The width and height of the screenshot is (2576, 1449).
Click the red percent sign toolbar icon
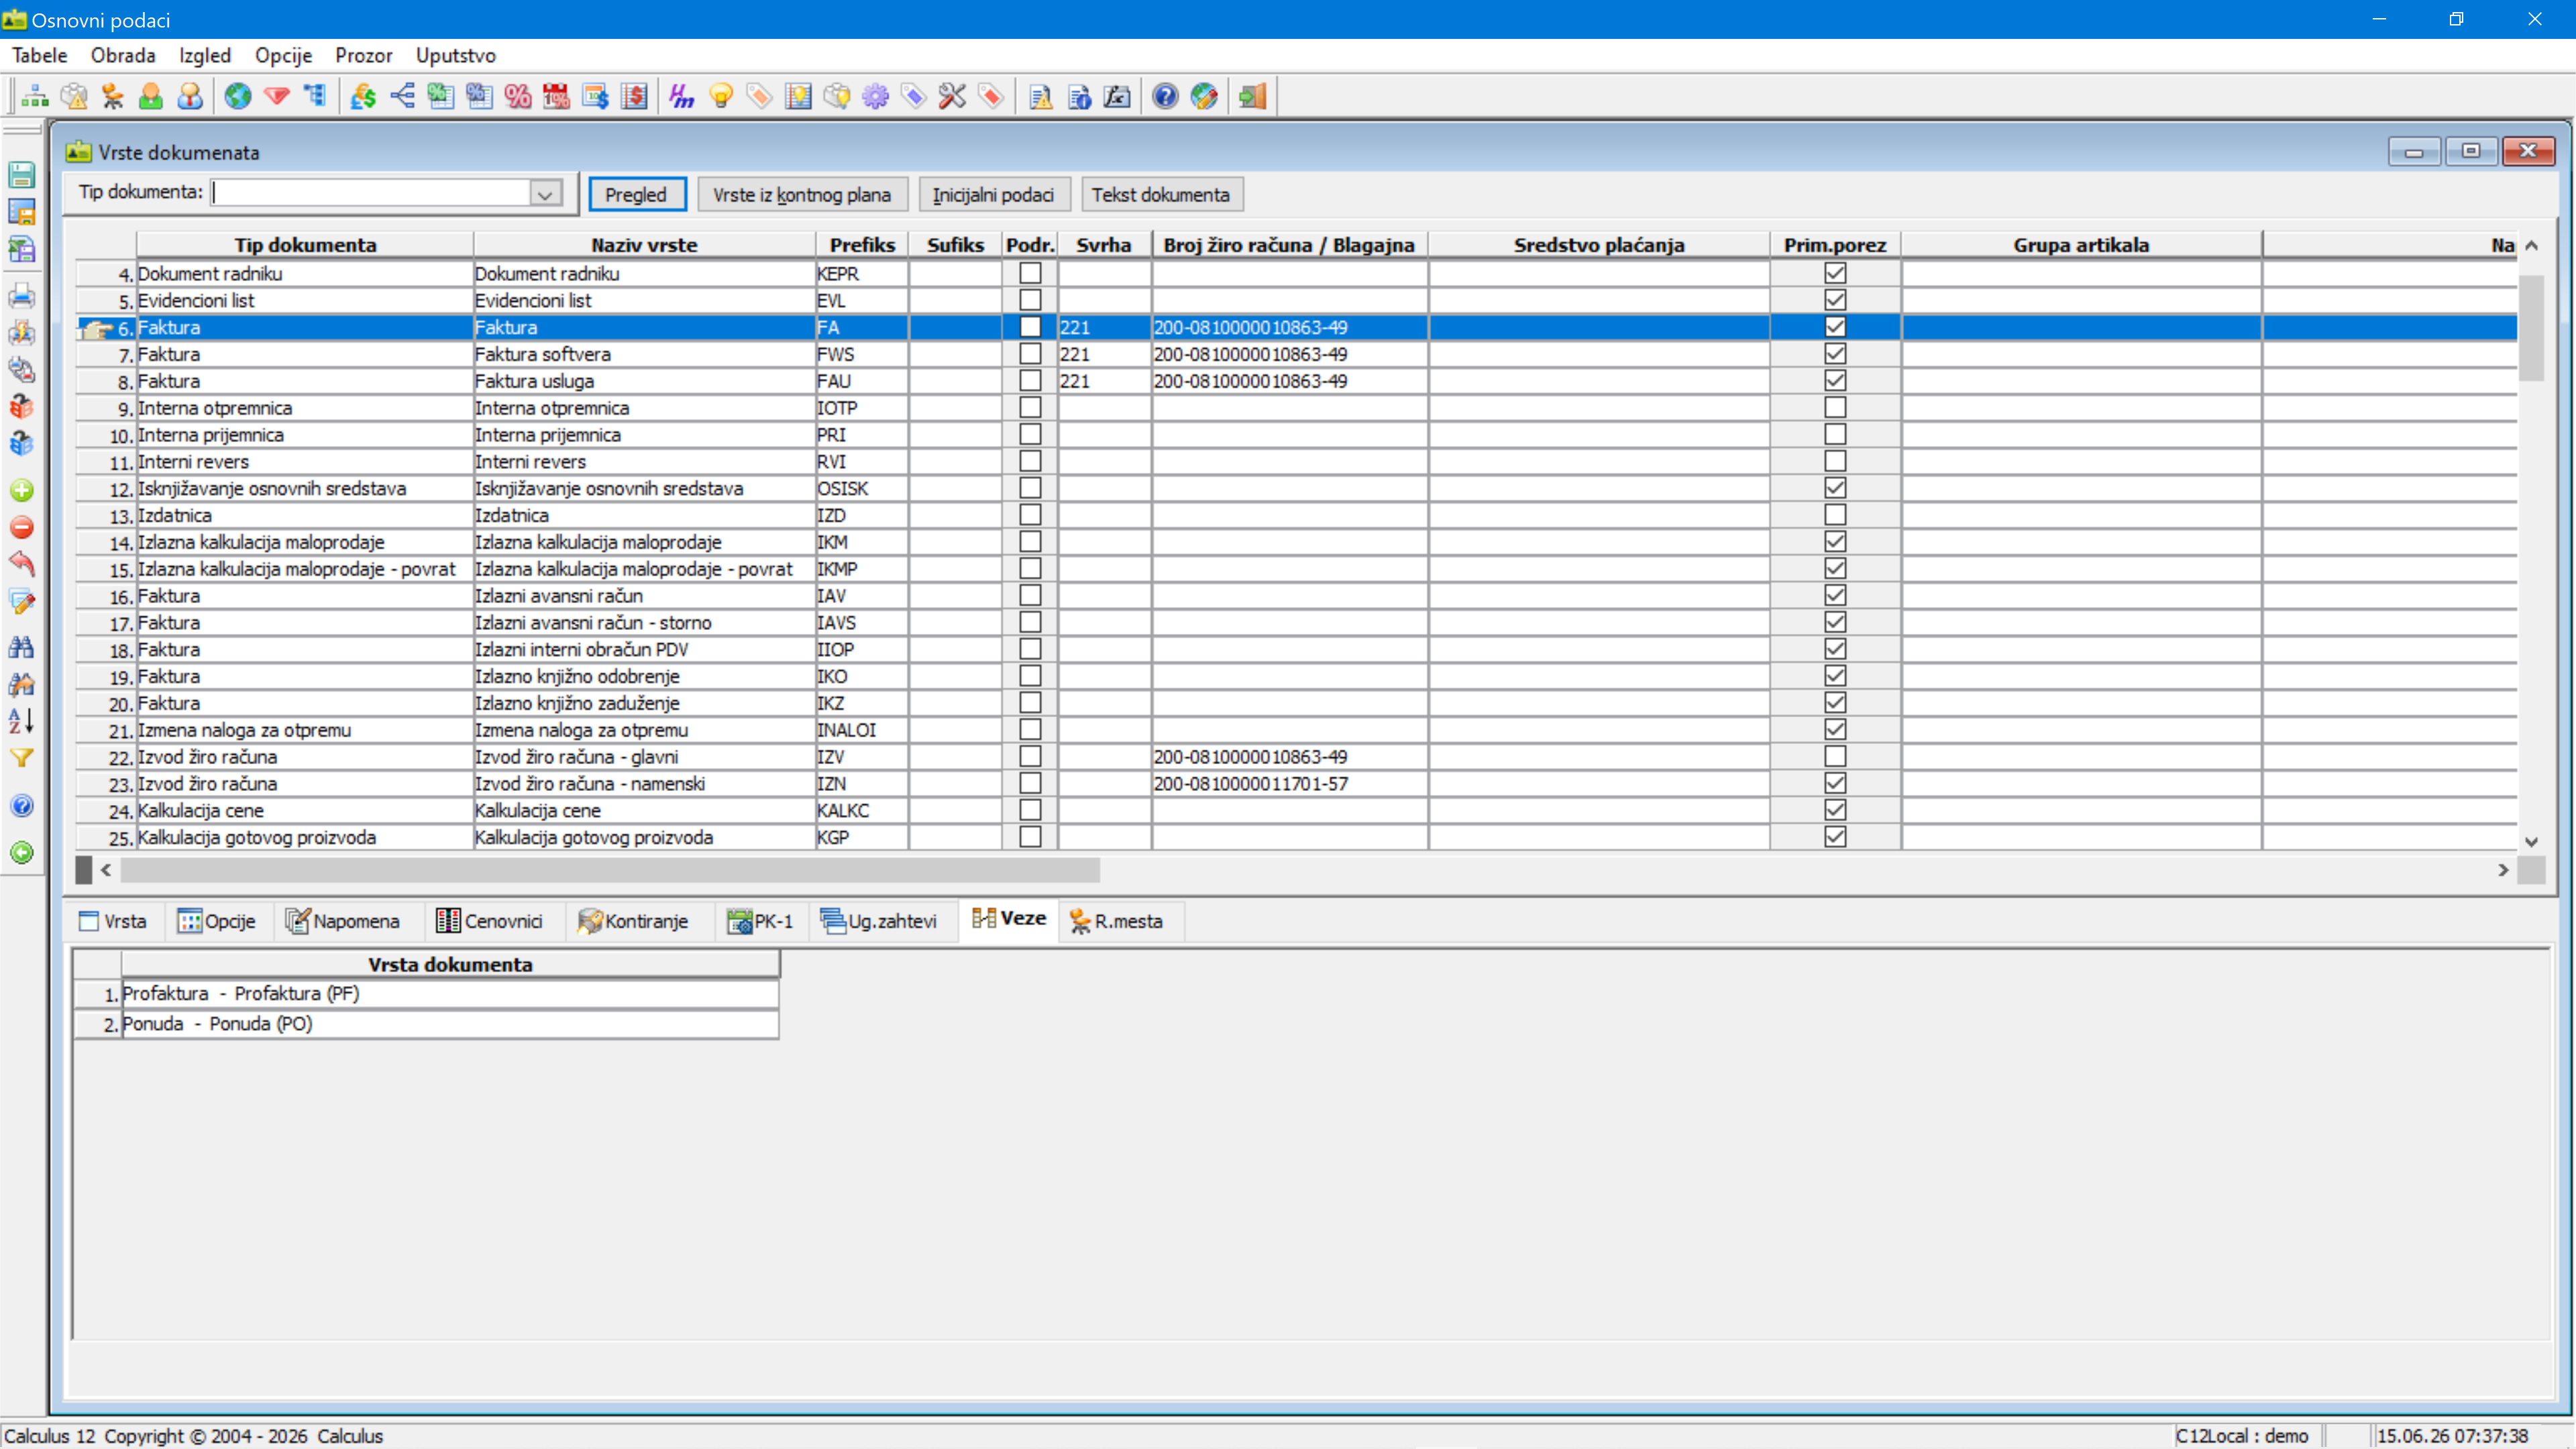(x=518, y=96)
